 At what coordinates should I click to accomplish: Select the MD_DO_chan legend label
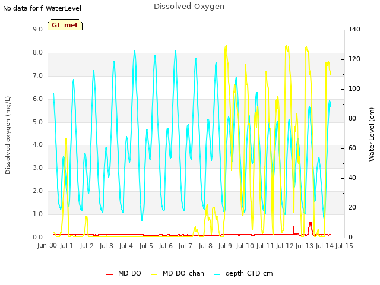(183, 273)
